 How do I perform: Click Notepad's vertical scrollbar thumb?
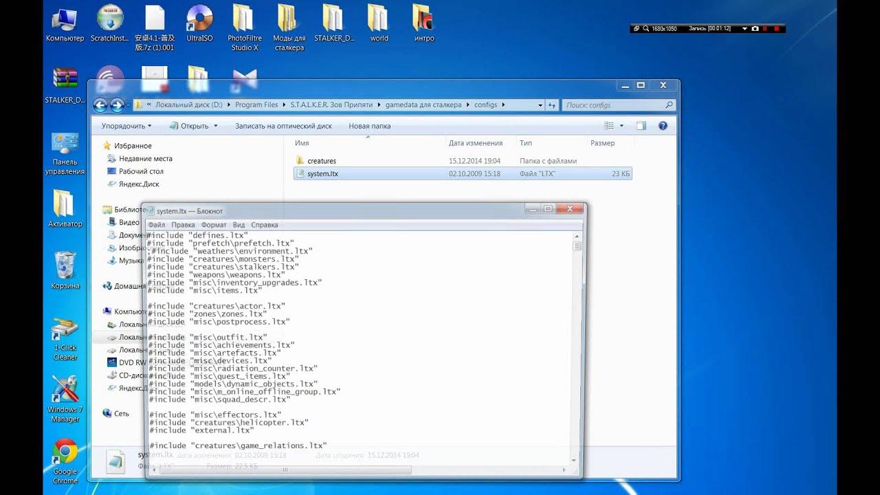coord(577,246)
